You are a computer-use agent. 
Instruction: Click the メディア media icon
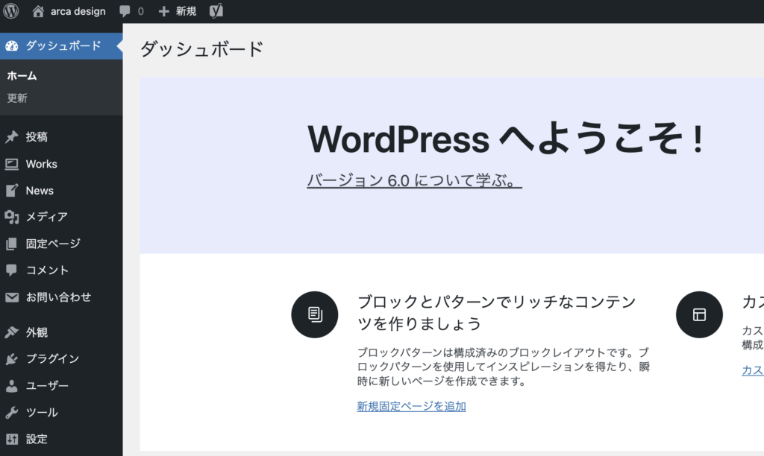pyautogui.click(x=12, y=217)
